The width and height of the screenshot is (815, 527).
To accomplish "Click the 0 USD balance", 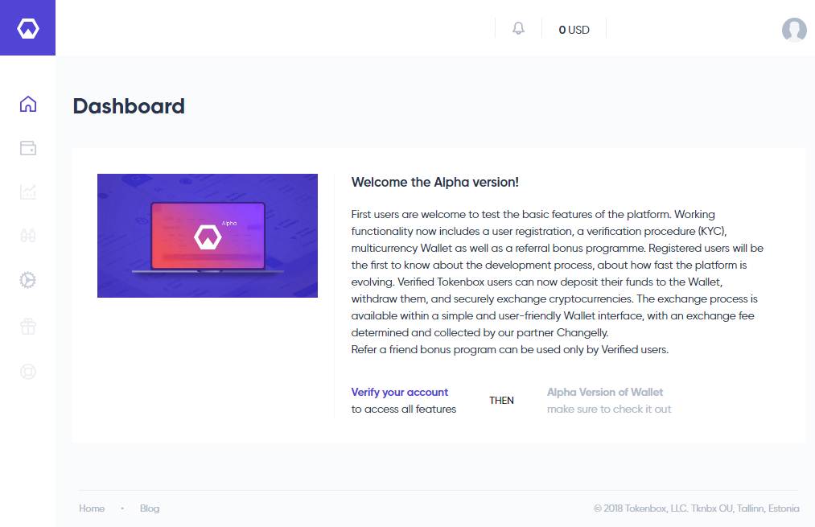I will coord(574,30).
